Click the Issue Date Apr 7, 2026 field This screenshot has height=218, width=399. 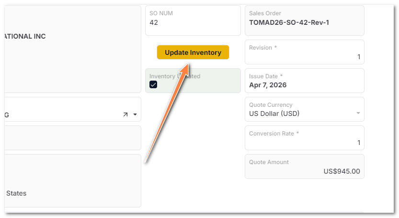click(x=305, y=81)
